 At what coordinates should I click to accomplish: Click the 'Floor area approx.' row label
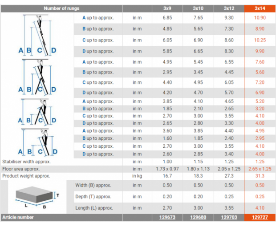coord(21,169)
